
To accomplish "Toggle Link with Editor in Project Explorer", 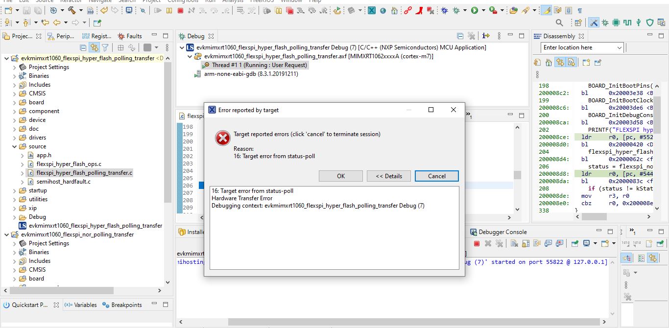I will pos(94,47).
